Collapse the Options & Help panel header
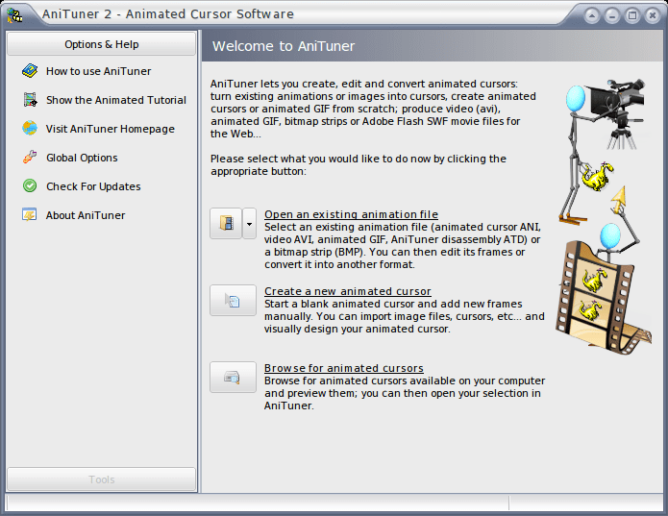This screenshot has width=668, height=516. (101, 44)
